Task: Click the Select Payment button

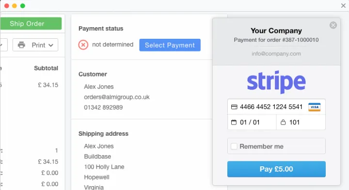Action: click(170, 45)
